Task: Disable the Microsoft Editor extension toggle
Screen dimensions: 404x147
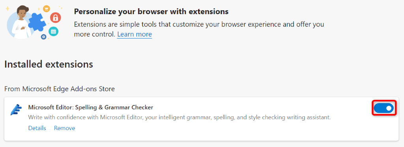Action: coord(384,108)
